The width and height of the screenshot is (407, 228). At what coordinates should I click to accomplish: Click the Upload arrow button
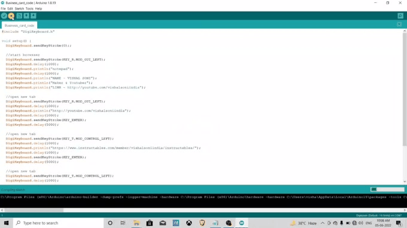[x=11, y=16]
